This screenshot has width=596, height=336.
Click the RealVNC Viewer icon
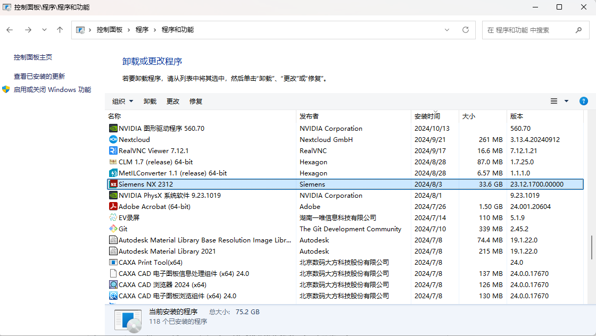pyautogui.click(x=113, y=150)
